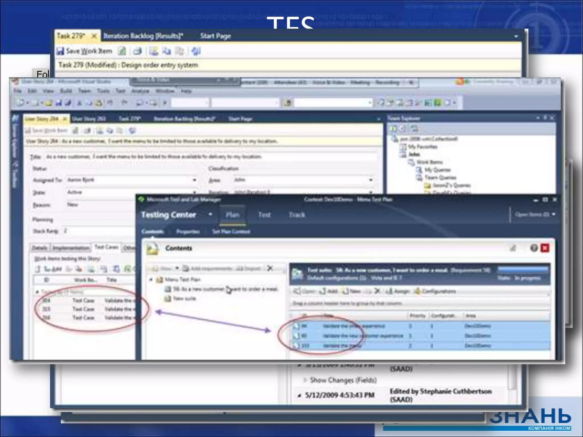This screenshot has width=583, height=437.
Task: Expand Show Changes (Fields) history entry
Action: point(305,380)
